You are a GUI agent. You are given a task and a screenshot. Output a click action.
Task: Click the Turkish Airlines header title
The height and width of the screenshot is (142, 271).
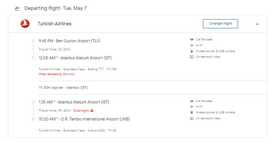(x=54, y=24)
